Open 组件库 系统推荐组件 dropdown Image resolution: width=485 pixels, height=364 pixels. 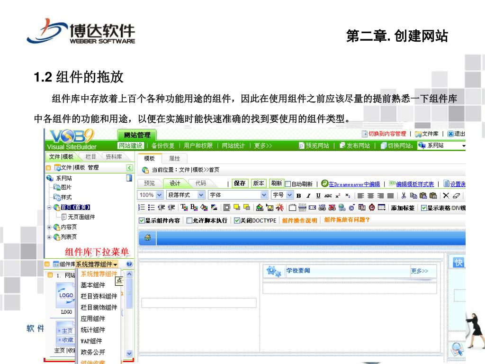97,264
